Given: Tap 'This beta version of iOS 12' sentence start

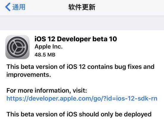Looking at the screenshot, I should coord(46,67).
